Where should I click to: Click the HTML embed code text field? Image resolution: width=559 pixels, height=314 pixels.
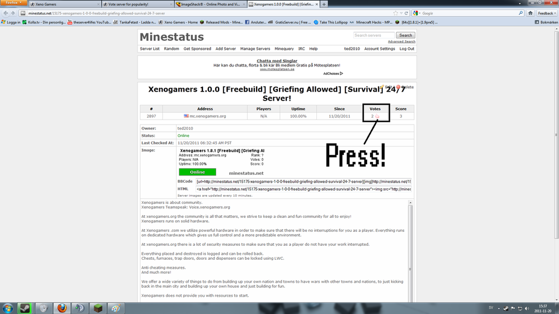click(x=304, y=189)
